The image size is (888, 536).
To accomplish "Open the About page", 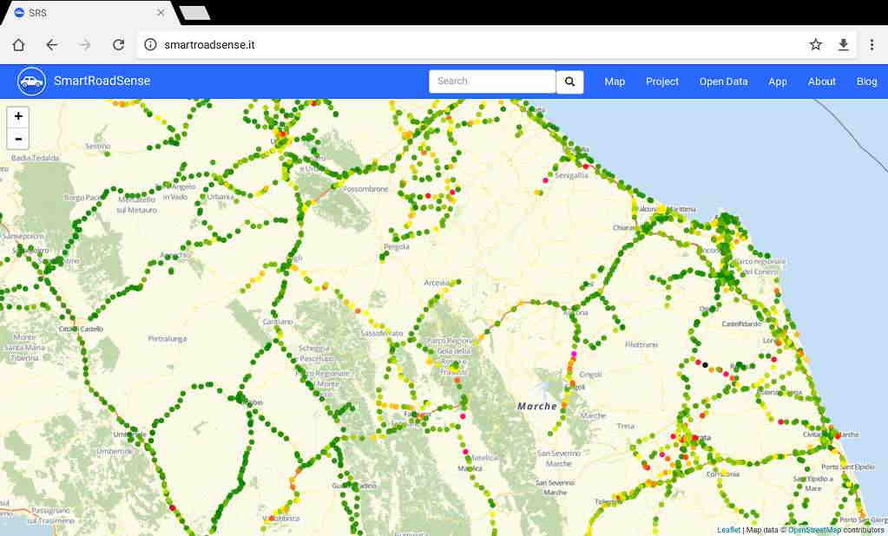I will coord(822,82).
